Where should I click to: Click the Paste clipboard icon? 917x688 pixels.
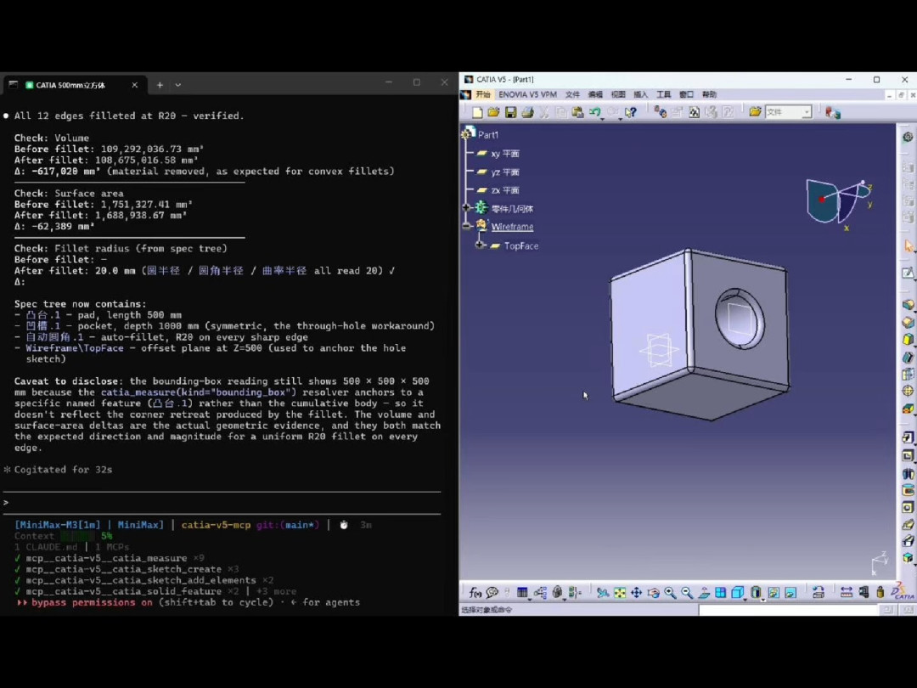pos(578,112)
